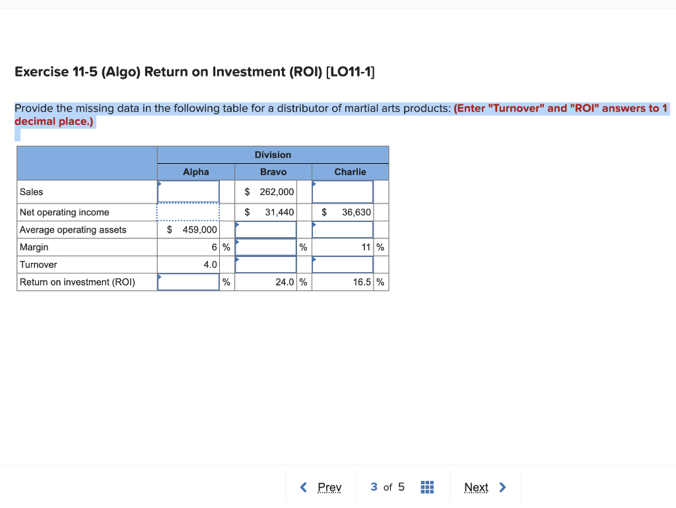
Task: Click the Turnover row label
Action: (38, 265)
